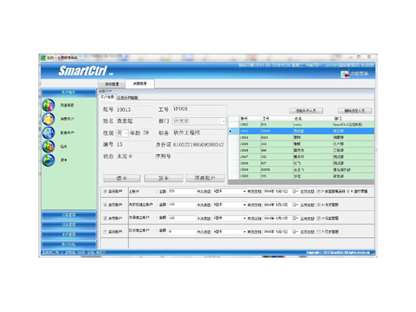Open the 功能菜单 icon in the header
Viewport: 416px width, 312px height.
(345, 74)
